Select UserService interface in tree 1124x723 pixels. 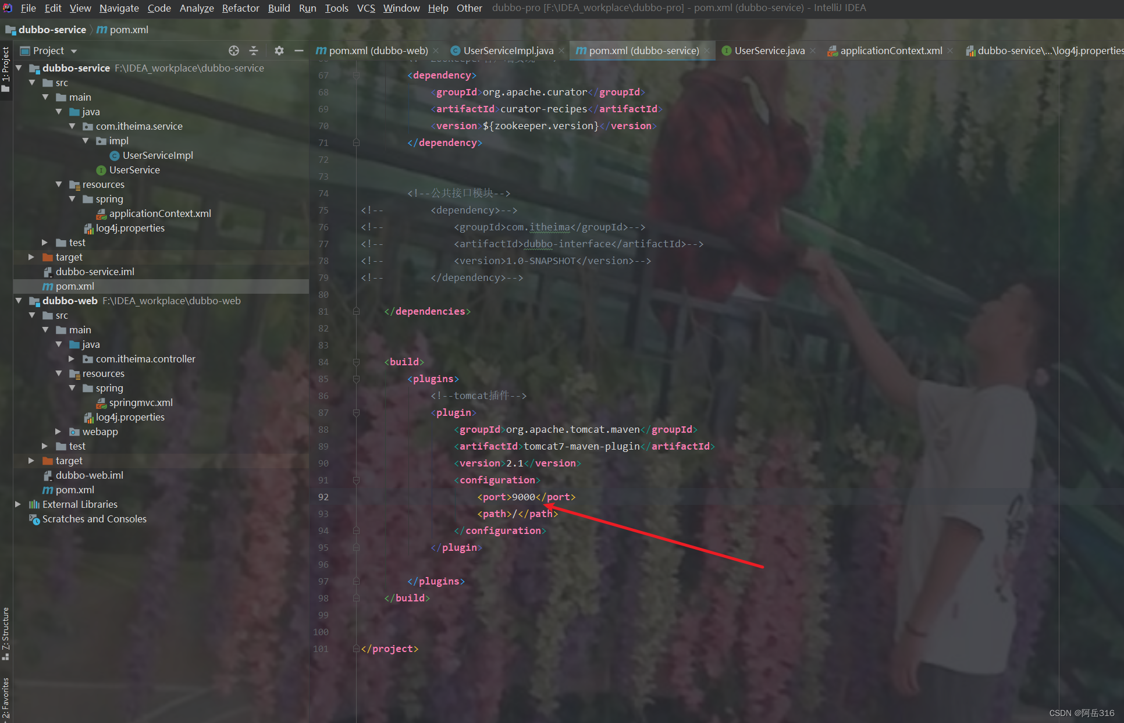(x=134, y=170)
